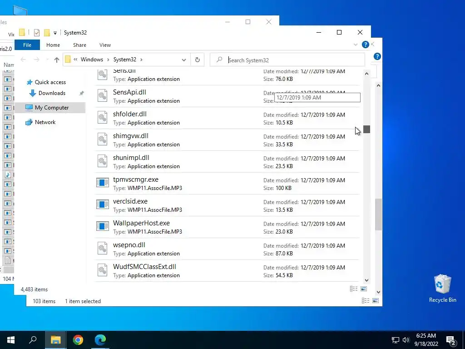This screenshot has height=349, width=465.
Task: Open the network status tray icon
Action: click(x=396, y=340)
